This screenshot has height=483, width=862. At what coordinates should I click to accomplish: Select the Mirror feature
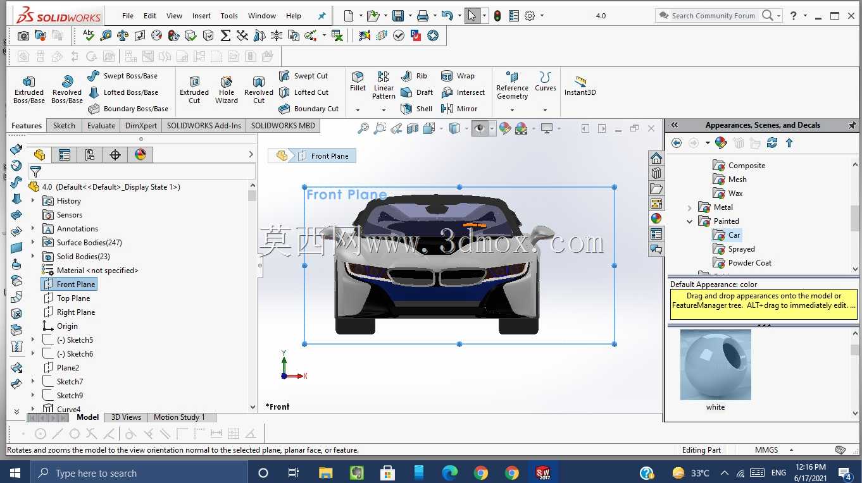click(x=459, y=109)
